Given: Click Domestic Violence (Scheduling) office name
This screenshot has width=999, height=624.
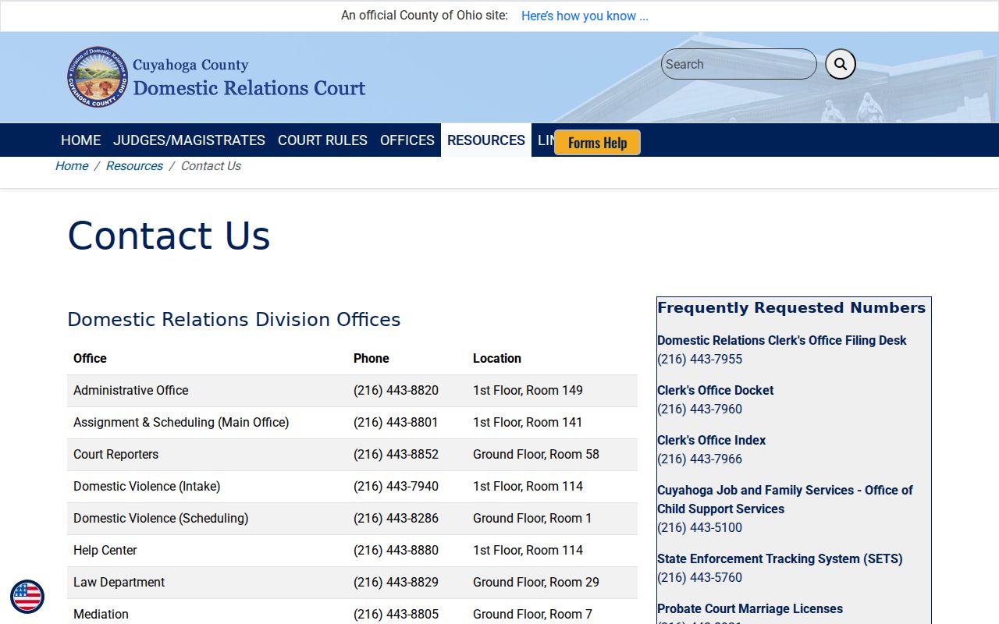Looking at the screenshot, I should [161, 518].
